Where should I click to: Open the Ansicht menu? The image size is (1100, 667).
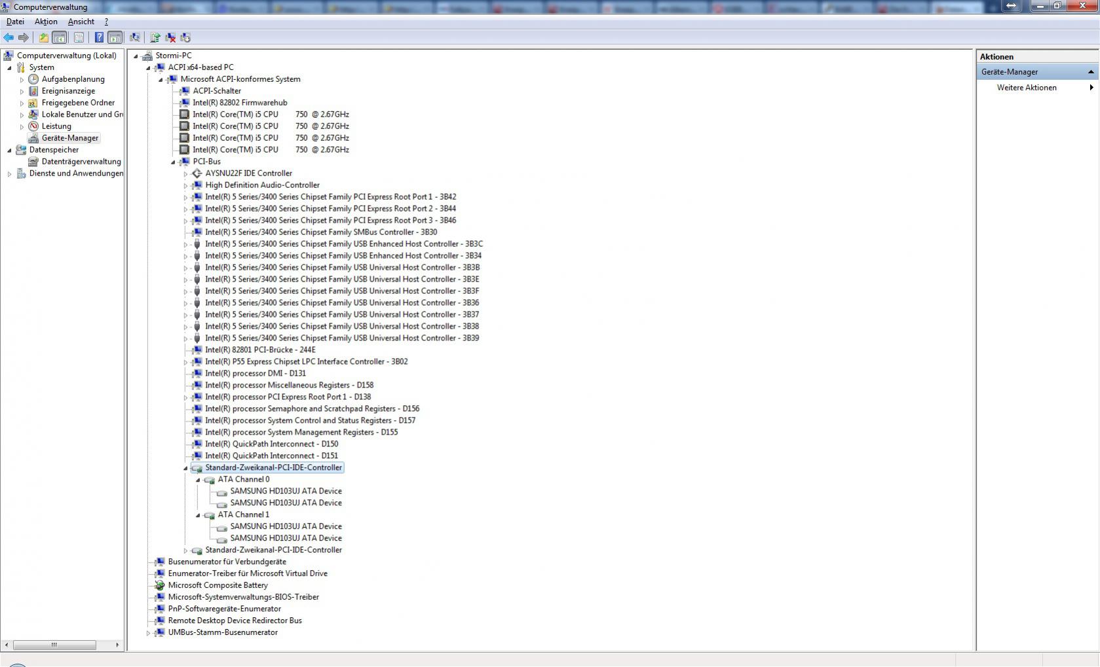(x=81, y=22)
